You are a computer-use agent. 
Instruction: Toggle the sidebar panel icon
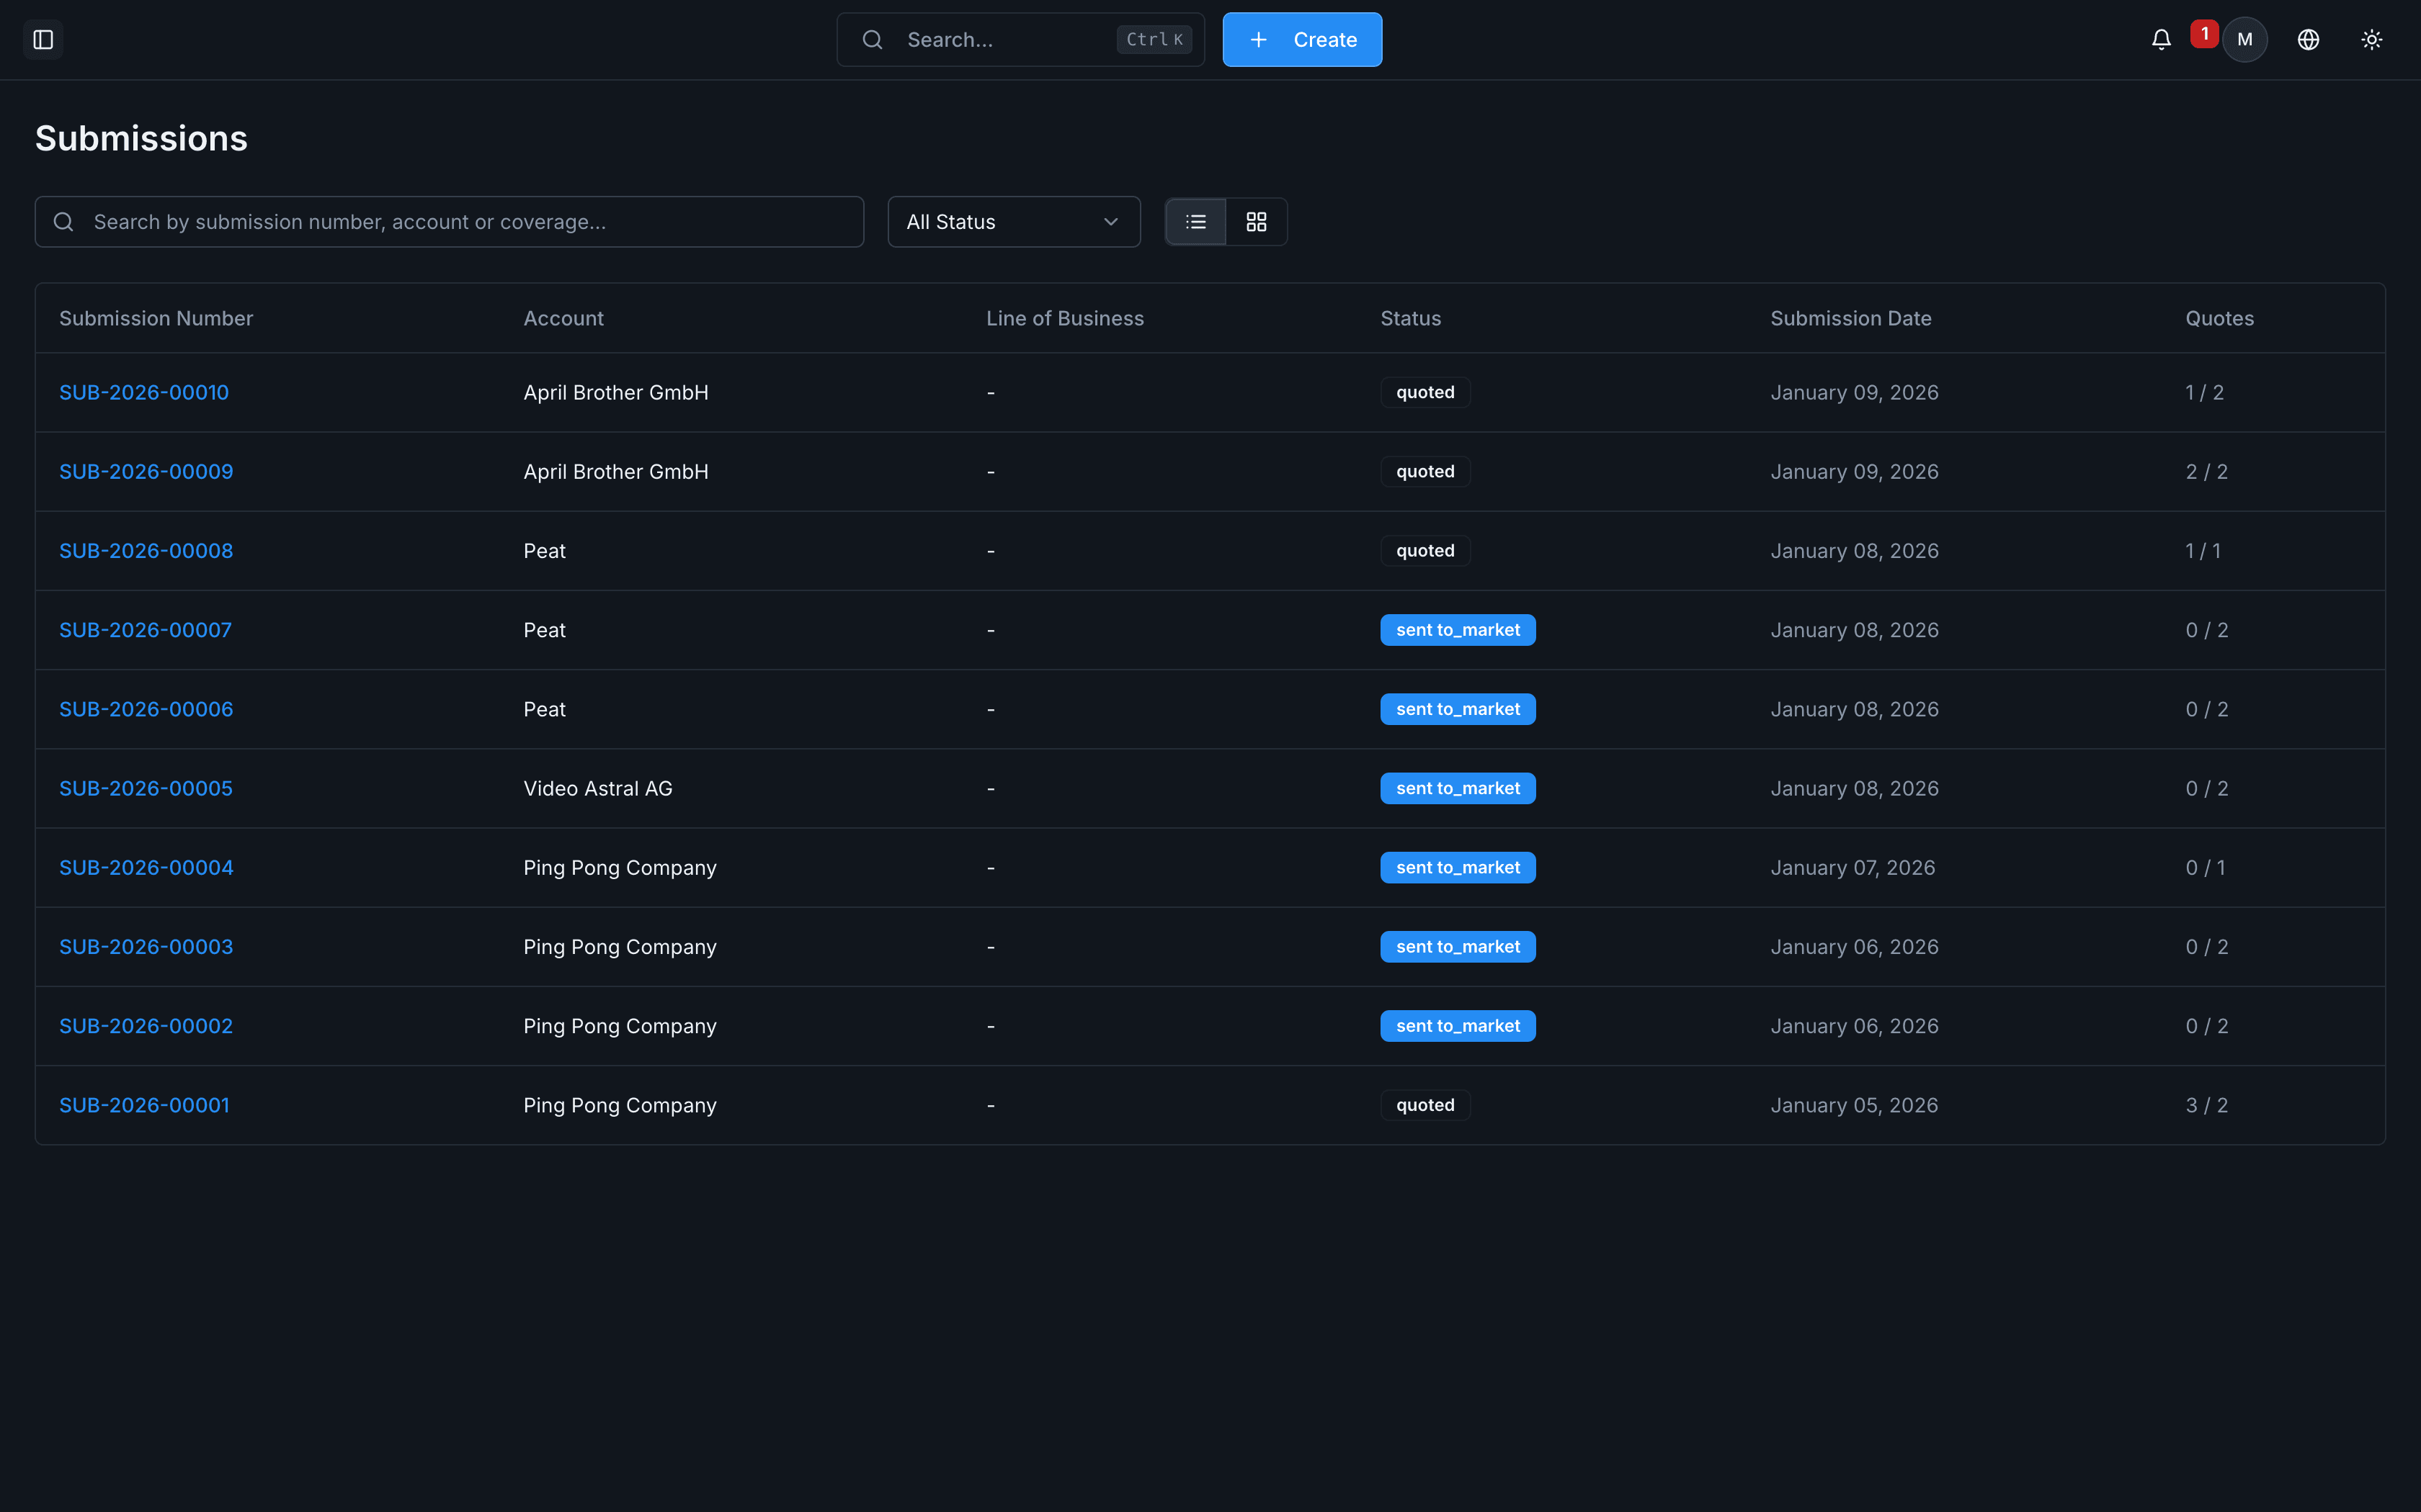coord(43,40)
